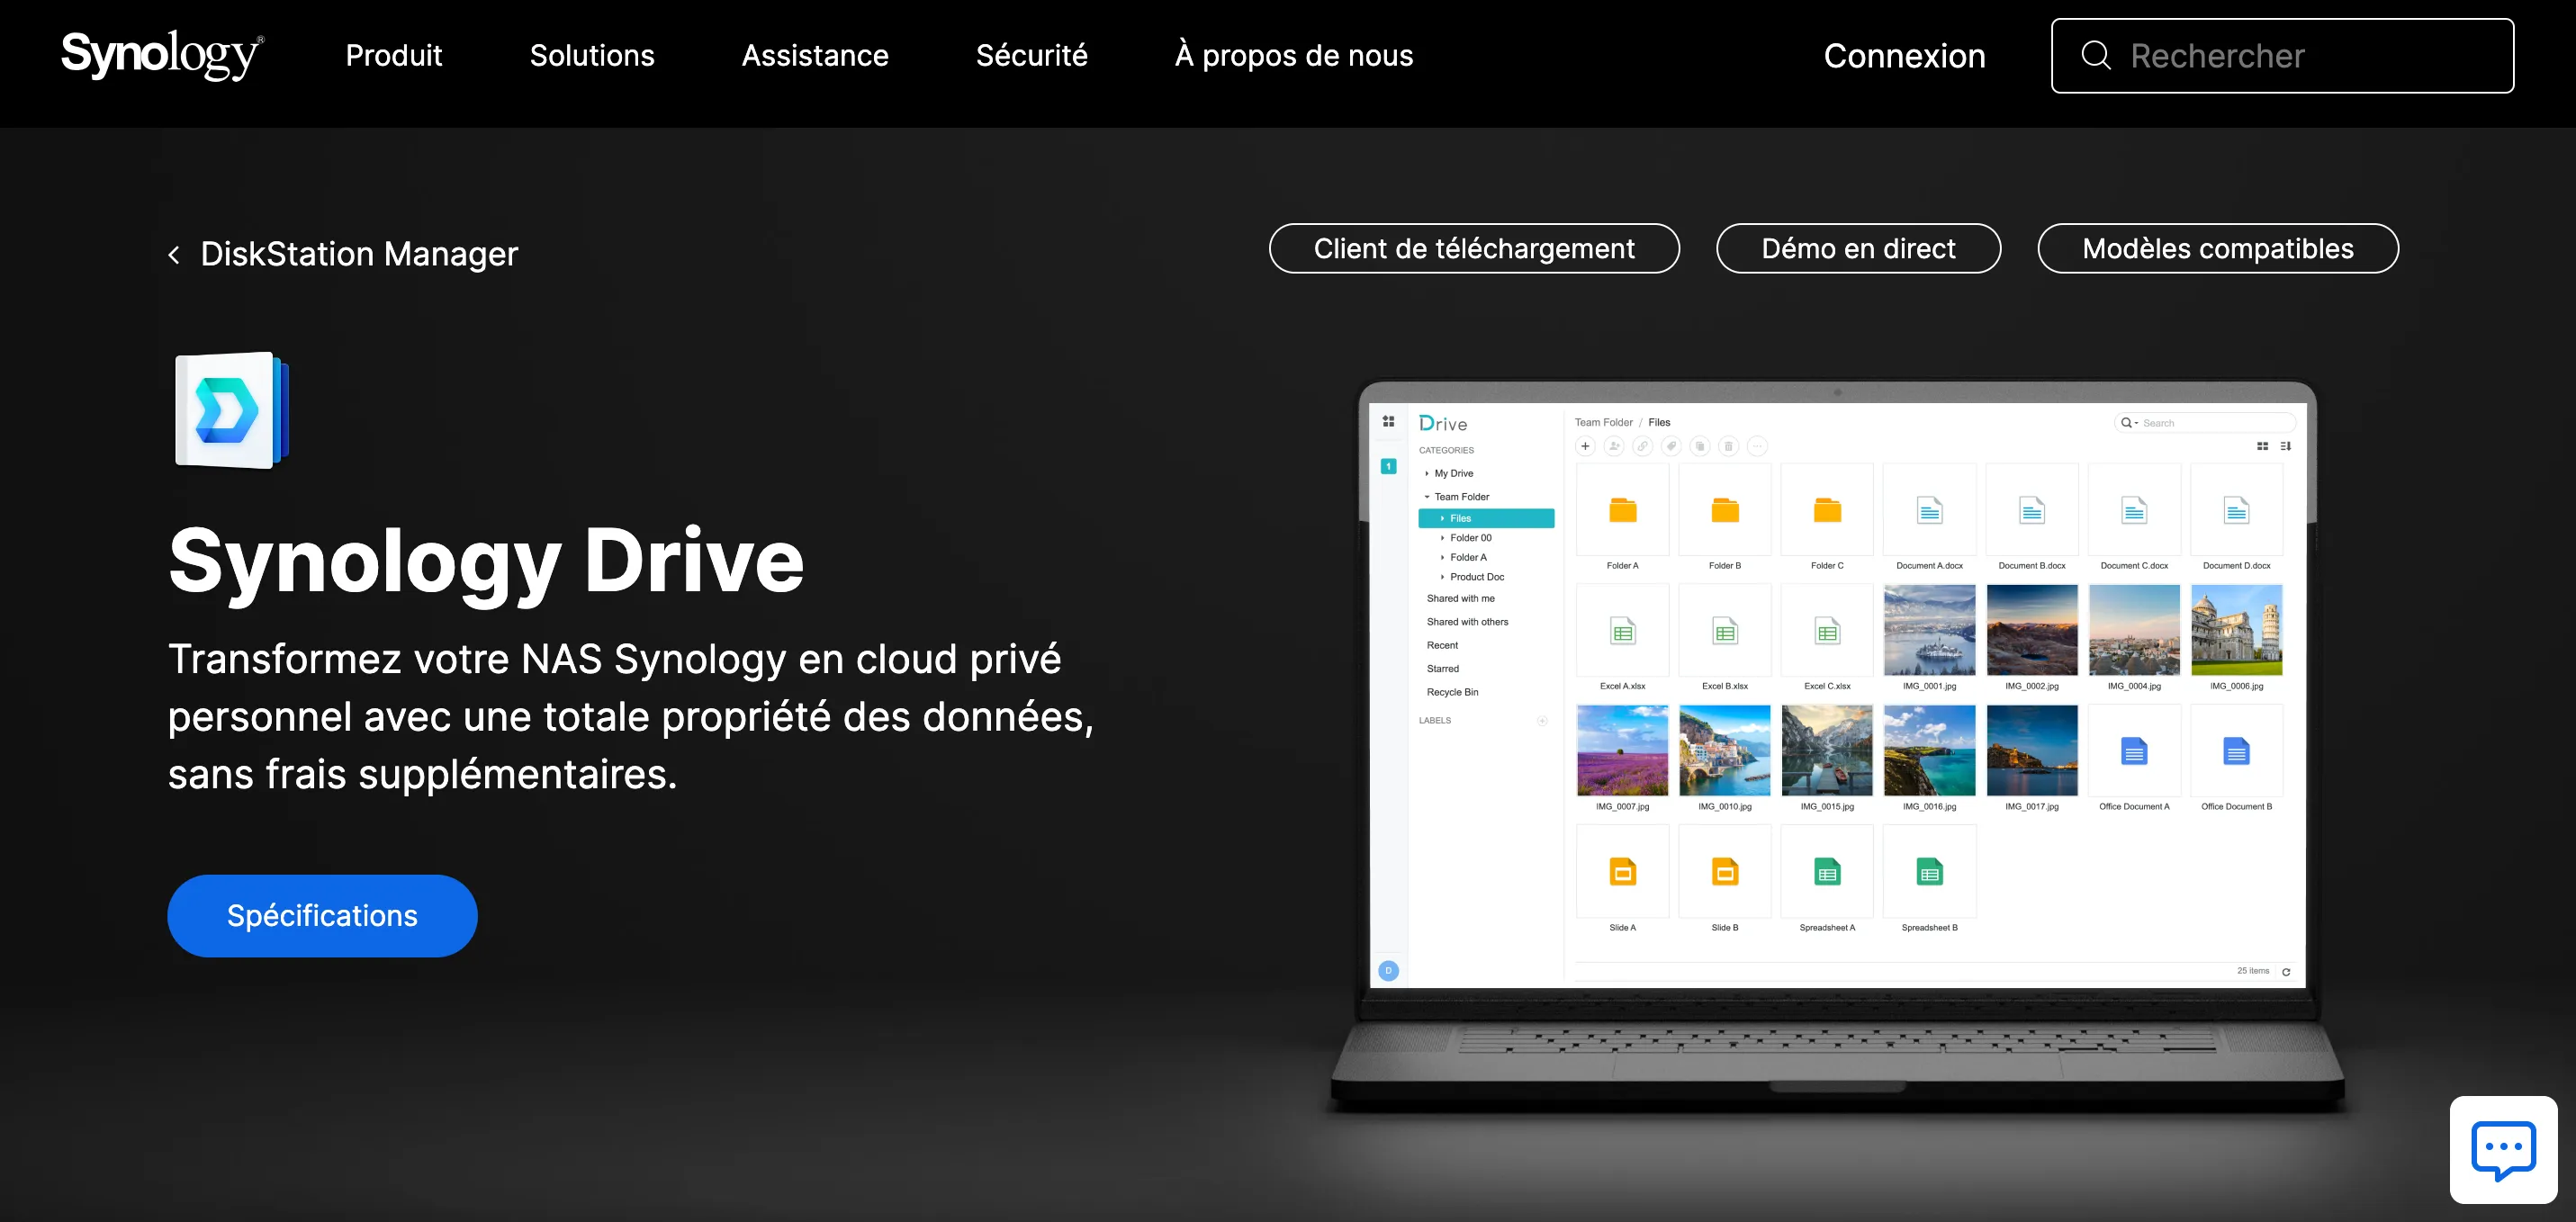The height and width of the screenshot is (1222, 2576).
Task: Click the link sharing icon
Action: point(1643,446)
